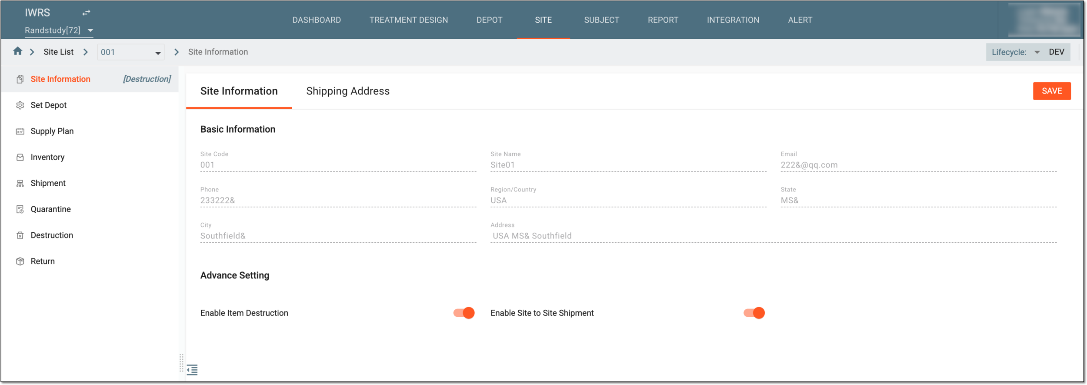Open the 001 site selector dropdown
Image resolution: width=1087 pixels, height=385 pixels.
pyautogui.click(x=130, y=52)
